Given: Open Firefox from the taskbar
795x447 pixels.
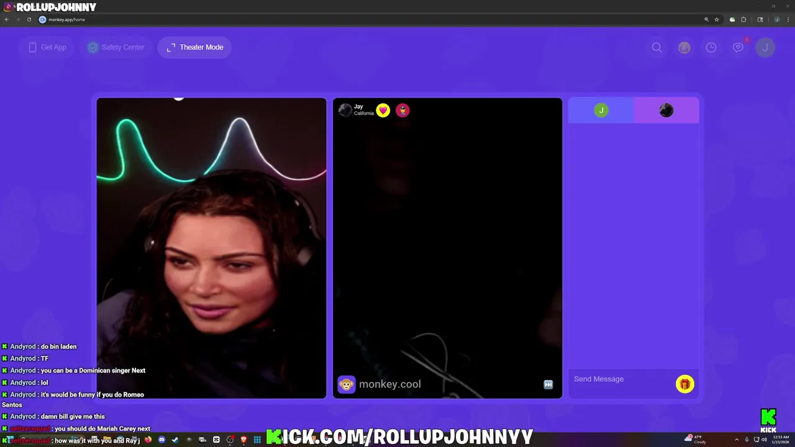Looking at the screenshot, I should (x=148, y=440).
